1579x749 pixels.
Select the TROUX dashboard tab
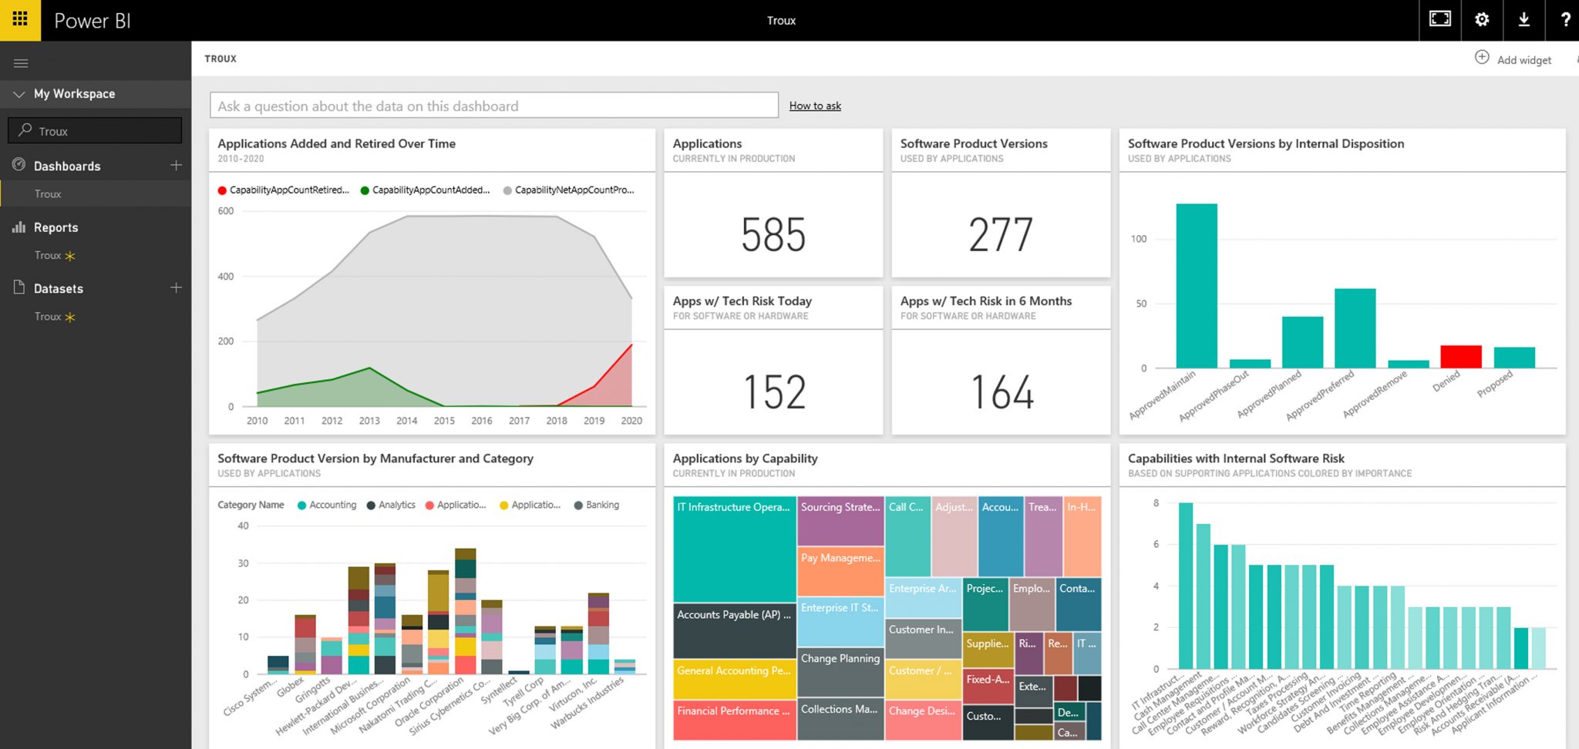tap(220, 59)
